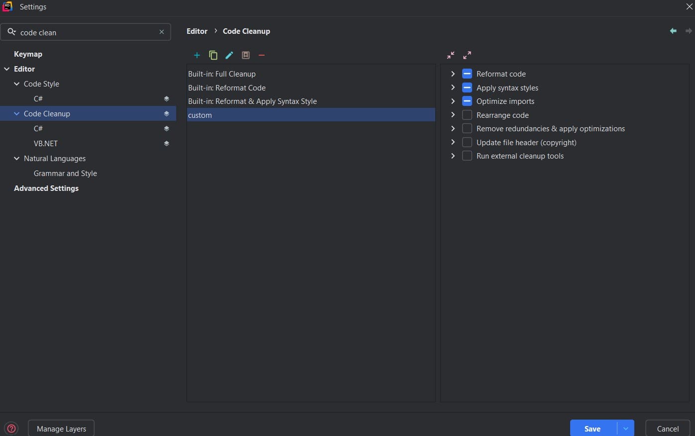Image resolution: width=695 pixels, height=436 pixels.
Task: Open help via question mark icon
Action: (x=11, y=429)
